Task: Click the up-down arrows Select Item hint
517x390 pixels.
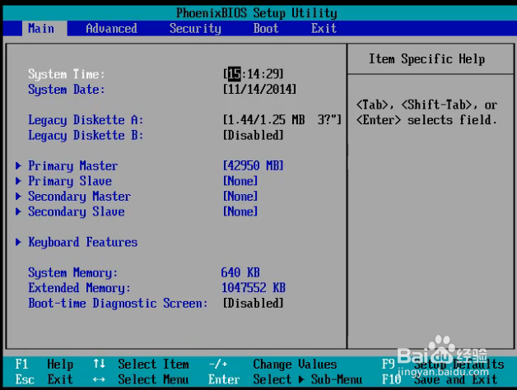Action: pos(141,364)
